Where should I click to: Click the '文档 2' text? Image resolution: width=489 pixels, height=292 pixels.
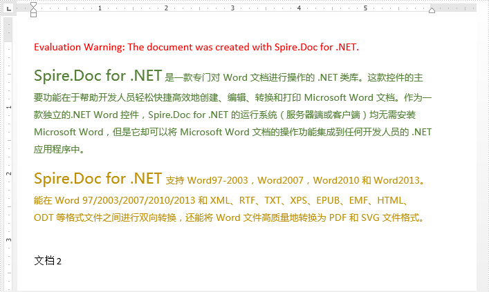pos(48,260)
